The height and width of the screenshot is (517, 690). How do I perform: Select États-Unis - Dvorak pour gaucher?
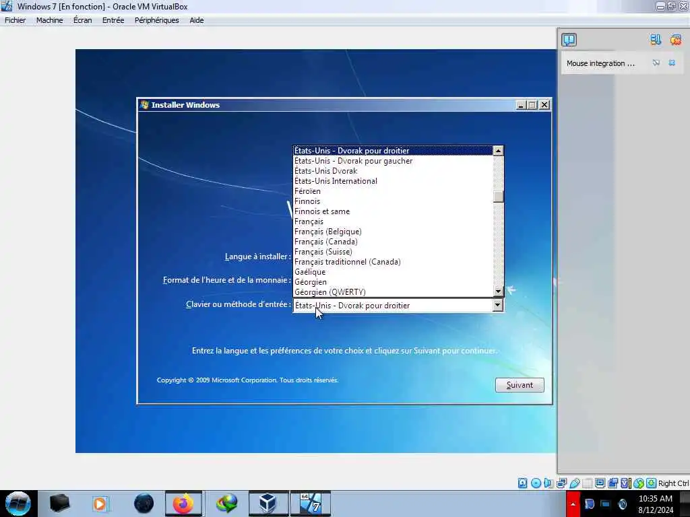[393, 161]
